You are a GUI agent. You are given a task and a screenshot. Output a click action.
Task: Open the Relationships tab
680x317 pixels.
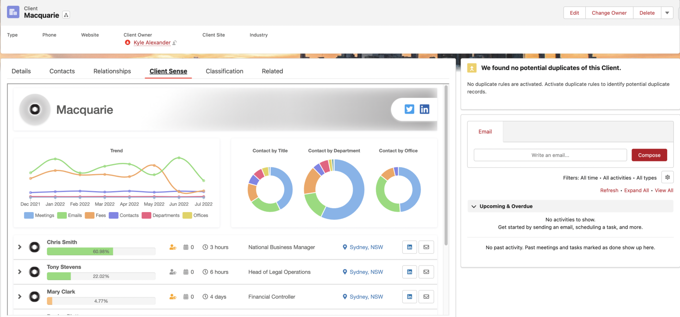pyautogui.click(x=112, y=71)
